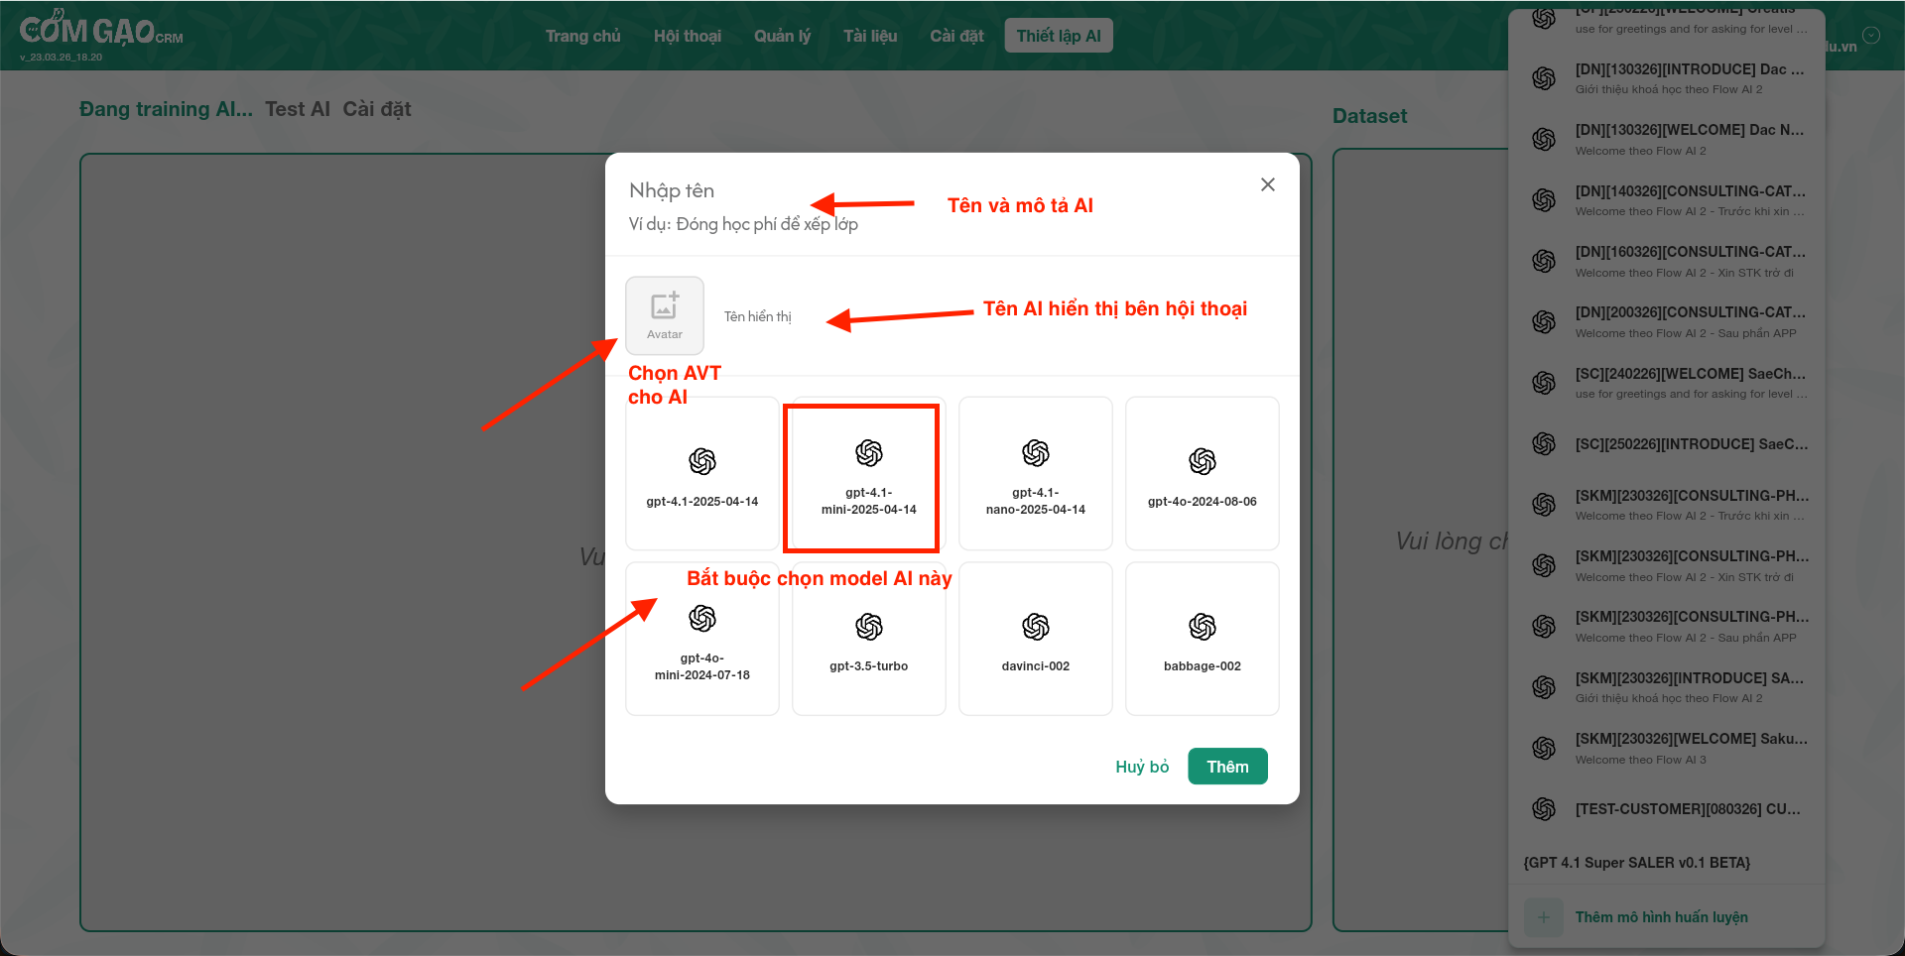The height and width of the screenshot is (956, 1905).
Task: Open the Quản lý menu
Action: (x=782, y=36)
